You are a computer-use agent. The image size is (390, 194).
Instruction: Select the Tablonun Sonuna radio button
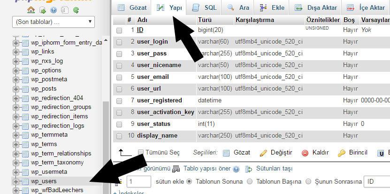pyautogui.click(x=189, y=181)
